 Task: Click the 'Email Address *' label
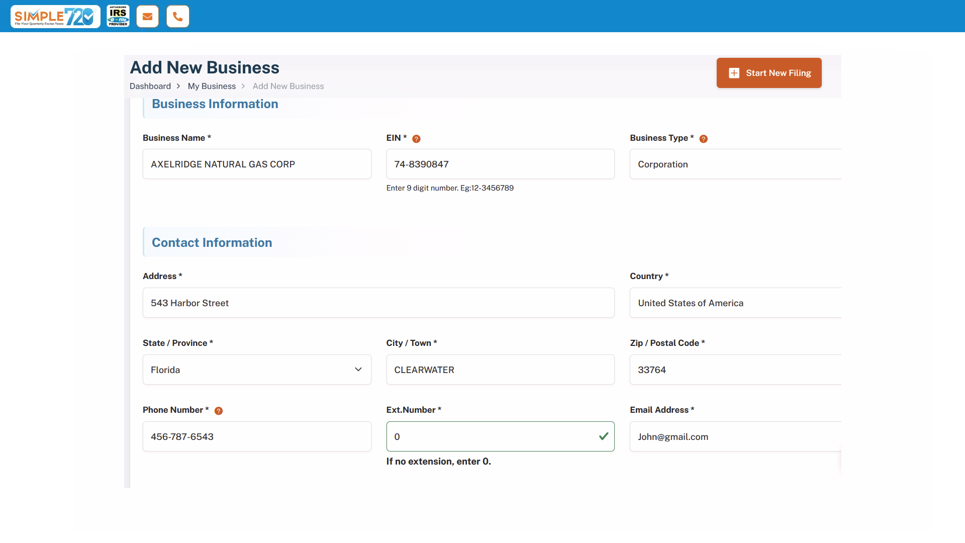click(662, 410)
